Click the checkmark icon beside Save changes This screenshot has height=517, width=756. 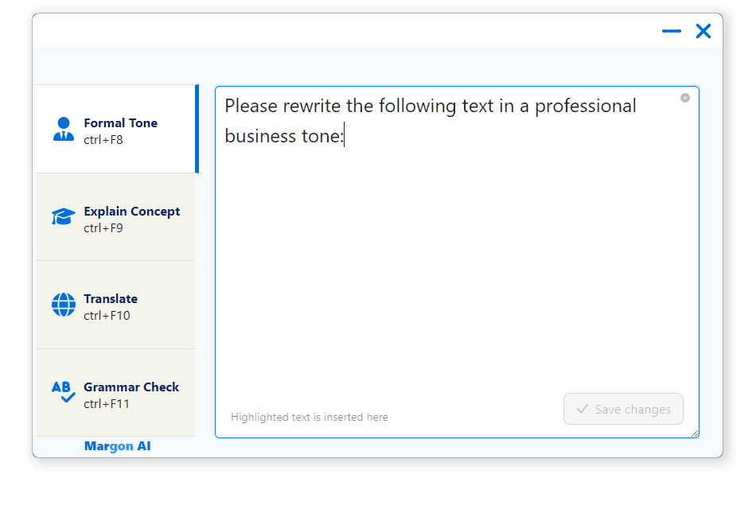[583, 409]
